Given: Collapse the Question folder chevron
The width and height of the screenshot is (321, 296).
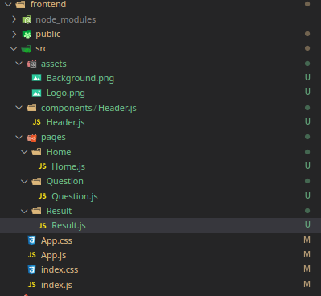Looking at the screenshot, I should click(24, 182).
